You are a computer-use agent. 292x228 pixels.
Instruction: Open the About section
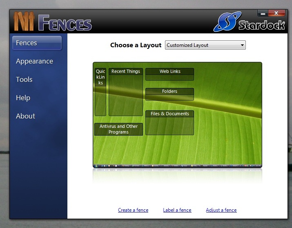pos(25,116)
